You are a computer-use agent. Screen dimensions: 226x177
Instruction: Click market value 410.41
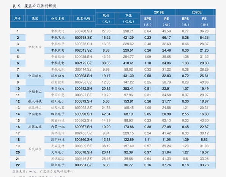coord(128,63)
